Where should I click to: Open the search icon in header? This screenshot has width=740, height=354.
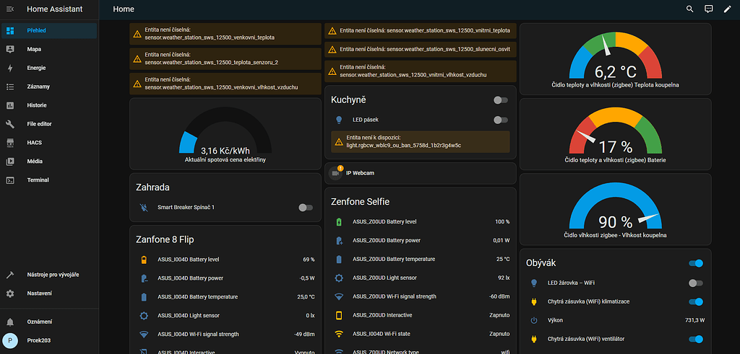[x=689, y=9]
